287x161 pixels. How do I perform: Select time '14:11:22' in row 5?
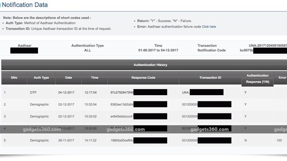tap(90, 140)
